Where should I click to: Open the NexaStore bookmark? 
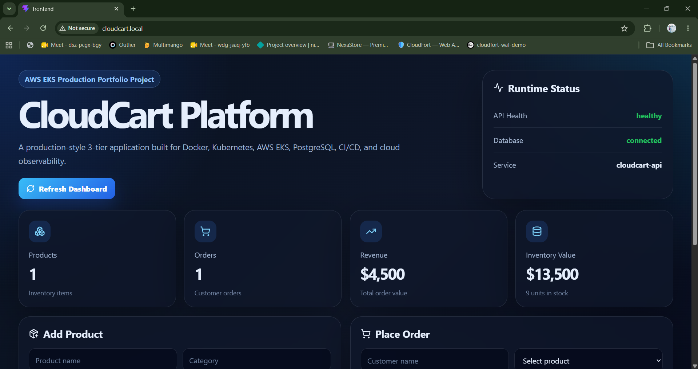point(358,45)
